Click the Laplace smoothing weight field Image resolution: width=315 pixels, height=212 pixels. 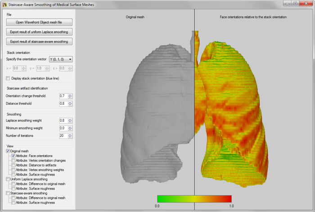tap(64, 120)
